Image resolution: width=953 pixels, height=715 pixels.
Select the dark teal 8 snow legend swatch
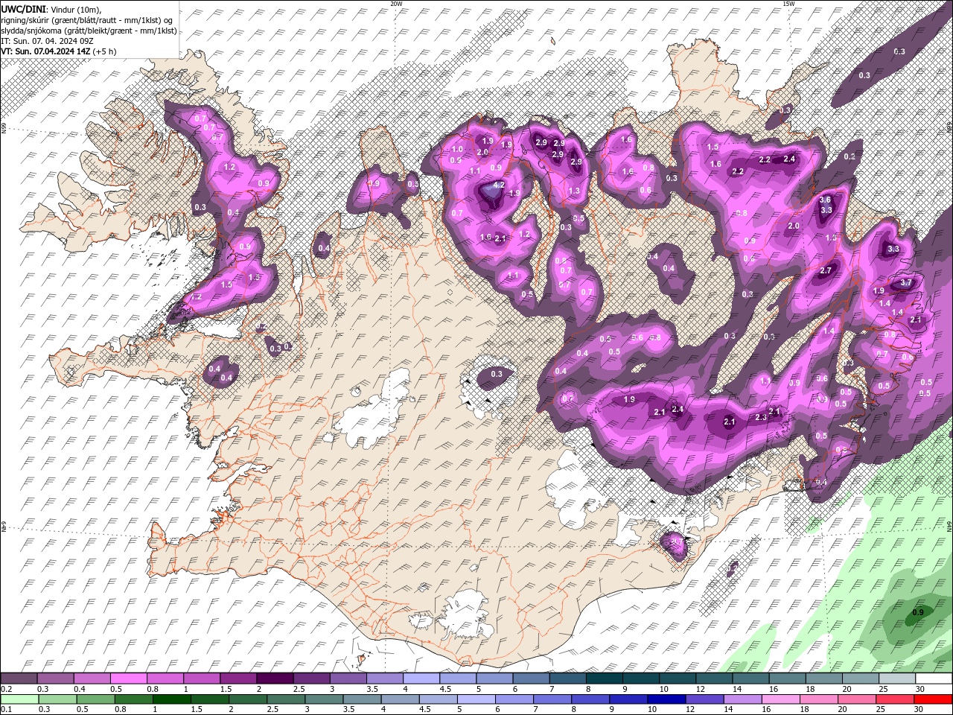click(x=605, y=679)
